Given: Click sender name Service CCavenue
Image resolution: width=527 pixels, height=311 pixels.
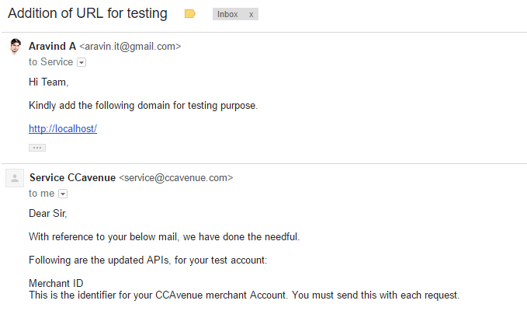Looking at the screenshot, I should (73, 177).
